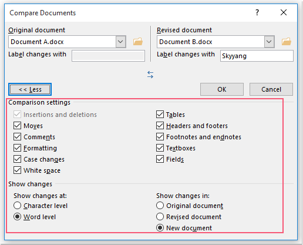This screenshot has width=303, height=245.
Task: Uncheck Headers and footers
Action: coord(160,126)
